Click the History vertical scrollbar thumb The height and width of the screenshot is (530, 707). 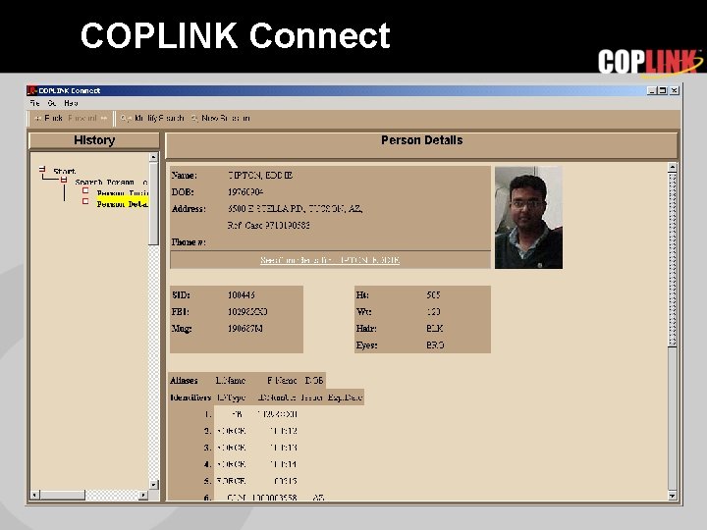(x=153, y=204)
